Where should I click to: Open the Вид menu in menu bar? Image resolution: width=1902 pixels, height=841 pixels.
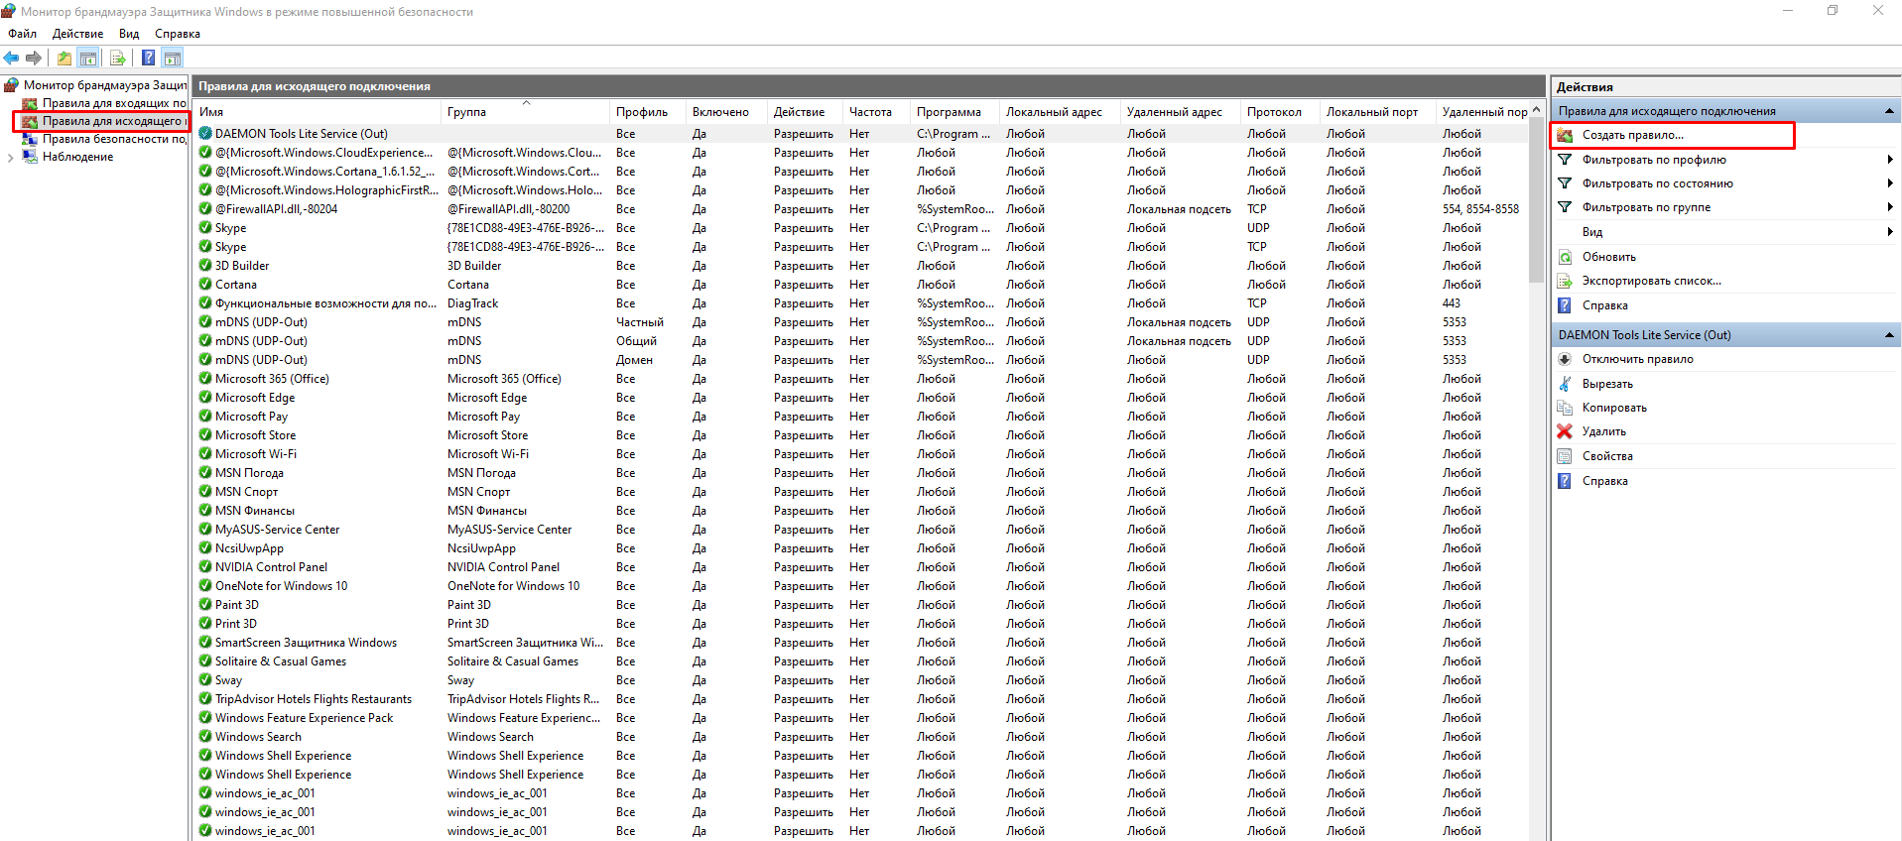coord(129,34)
